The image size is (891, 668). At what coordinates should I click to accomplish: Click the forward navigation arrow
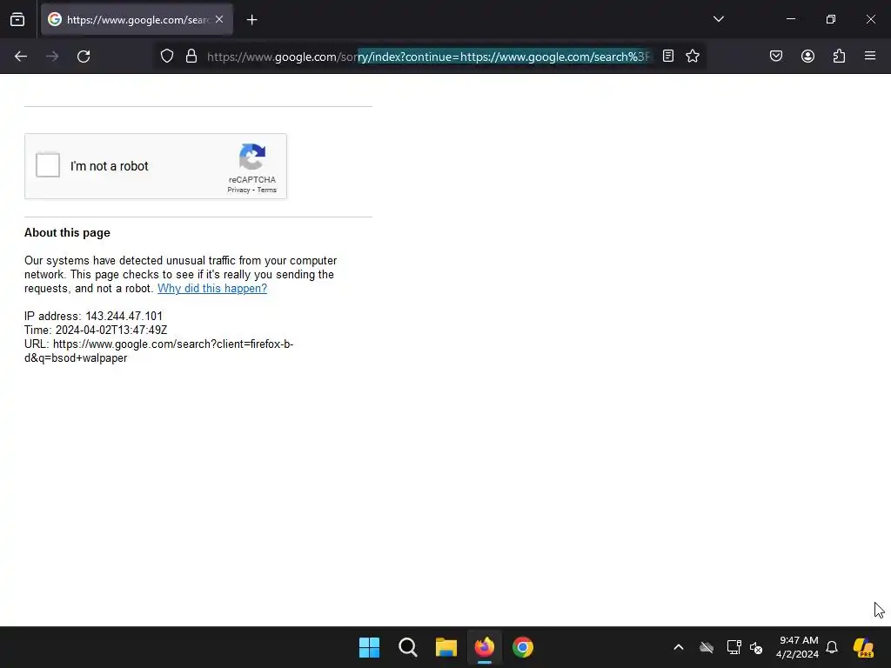pyautogui.click(x=52, y=57)
